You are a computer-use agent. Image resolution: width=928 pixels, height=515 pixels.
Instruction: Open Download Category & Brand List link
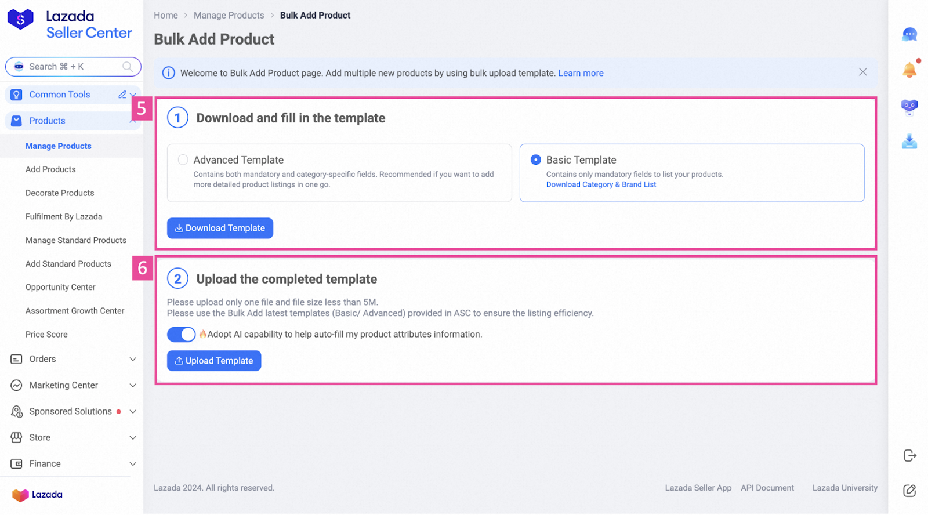[x=601, y=184]
